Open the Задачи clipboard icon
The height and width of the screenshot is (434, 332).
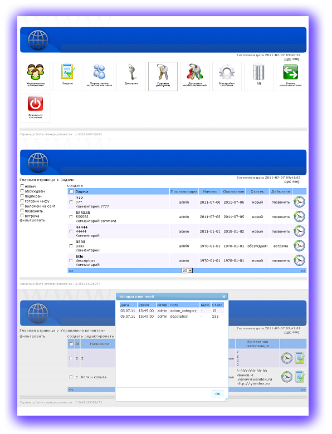point(67,76)
